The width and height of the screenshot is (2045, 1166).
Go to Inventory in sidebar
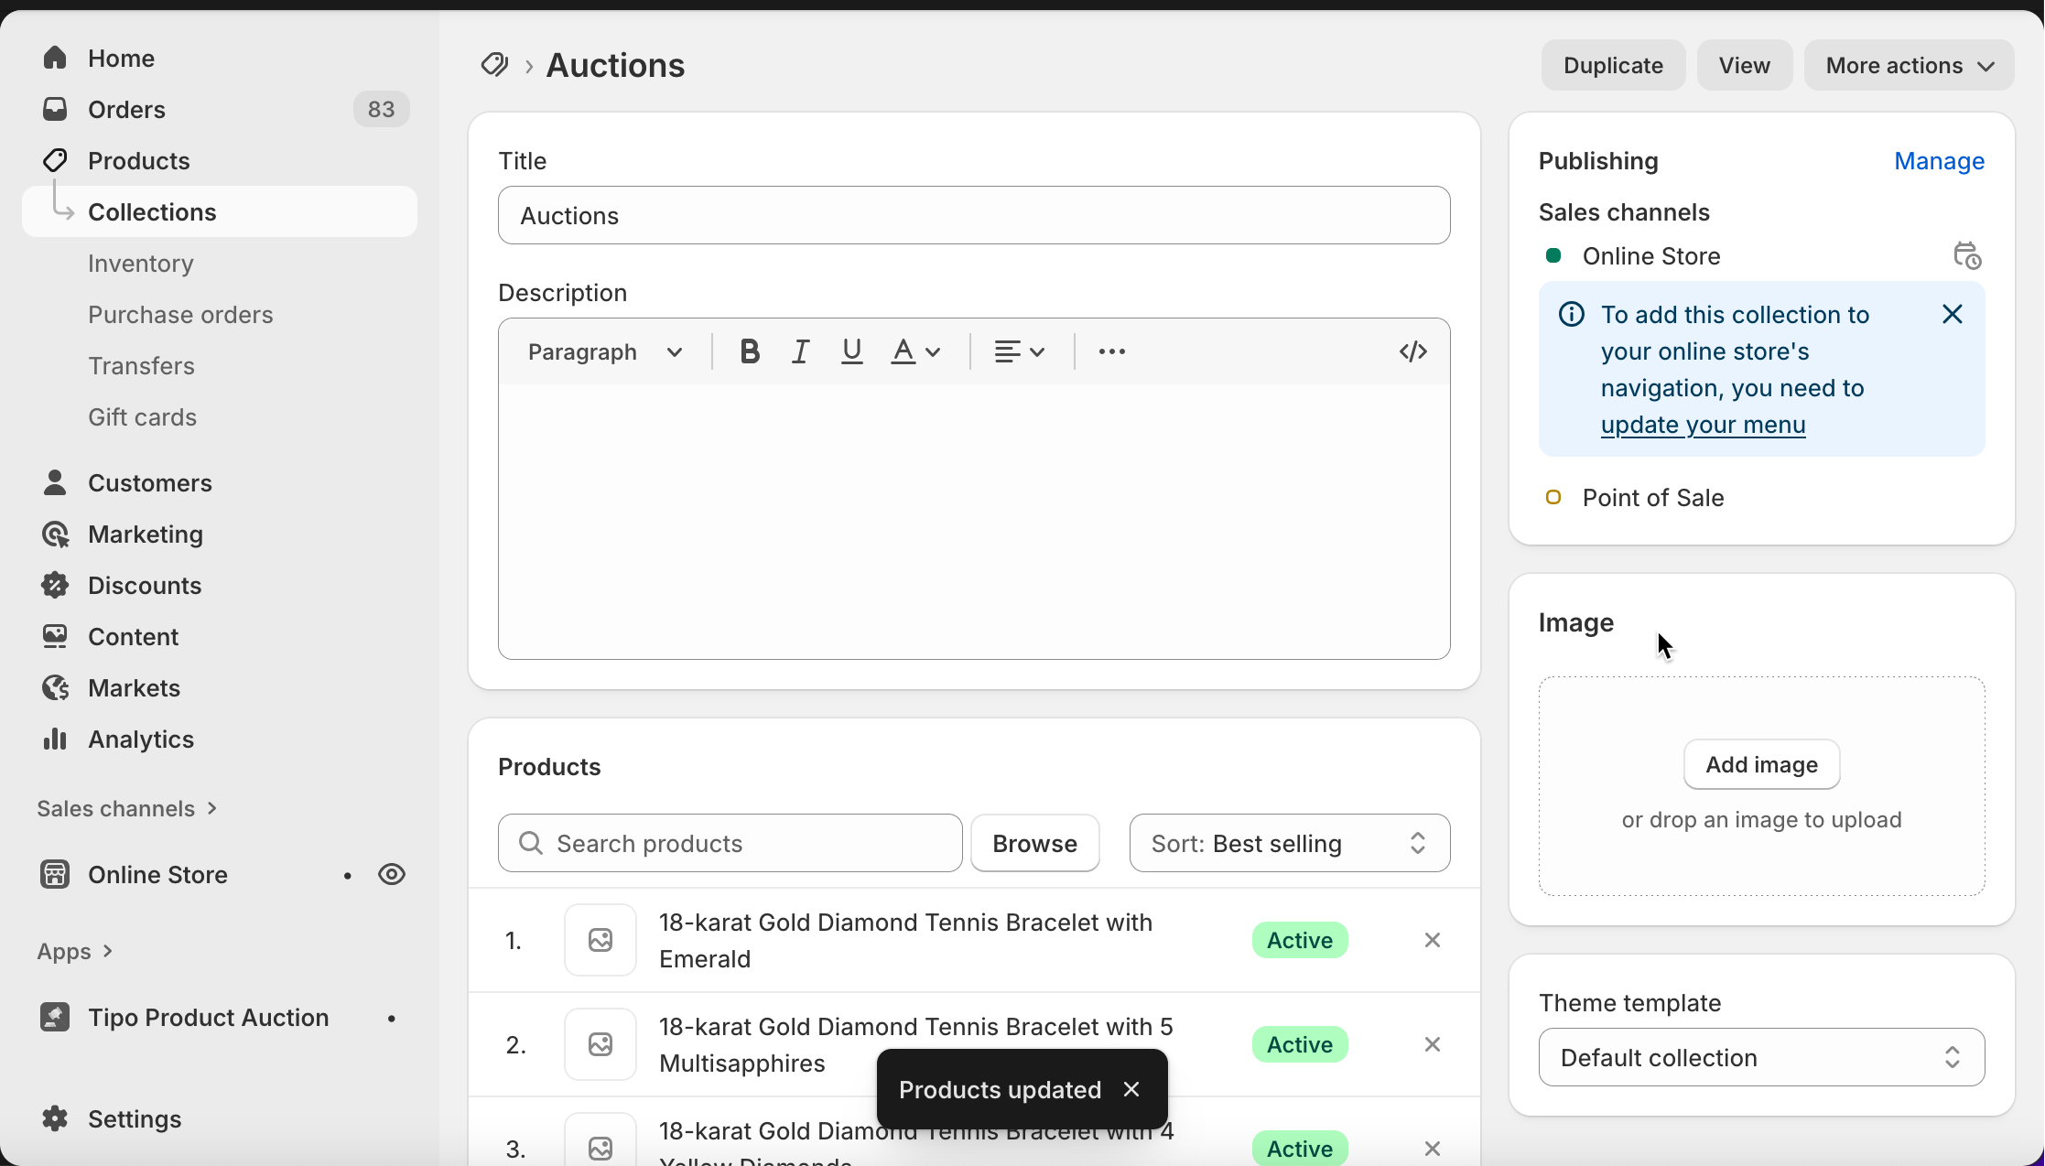pos(141,264)
